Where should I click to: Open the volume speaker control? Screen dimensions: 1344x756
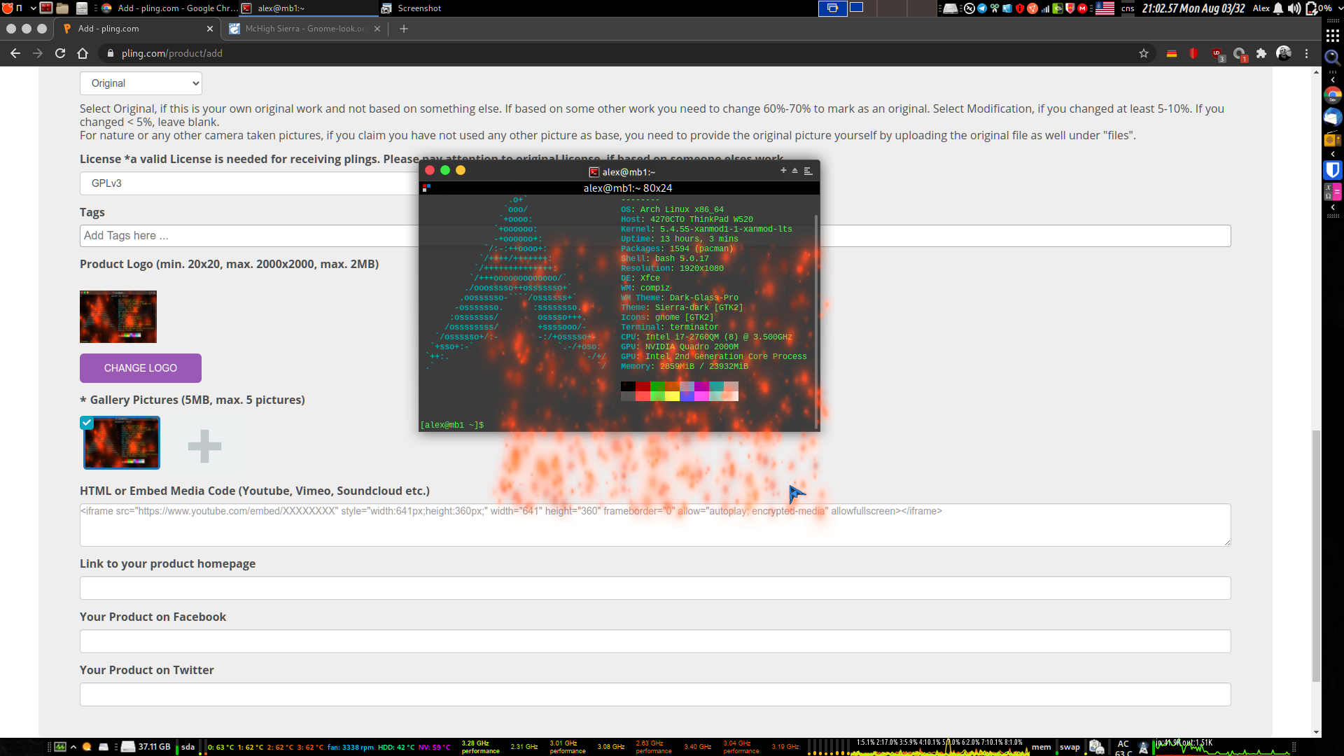pyautogui.click(x=1294, y=8)
